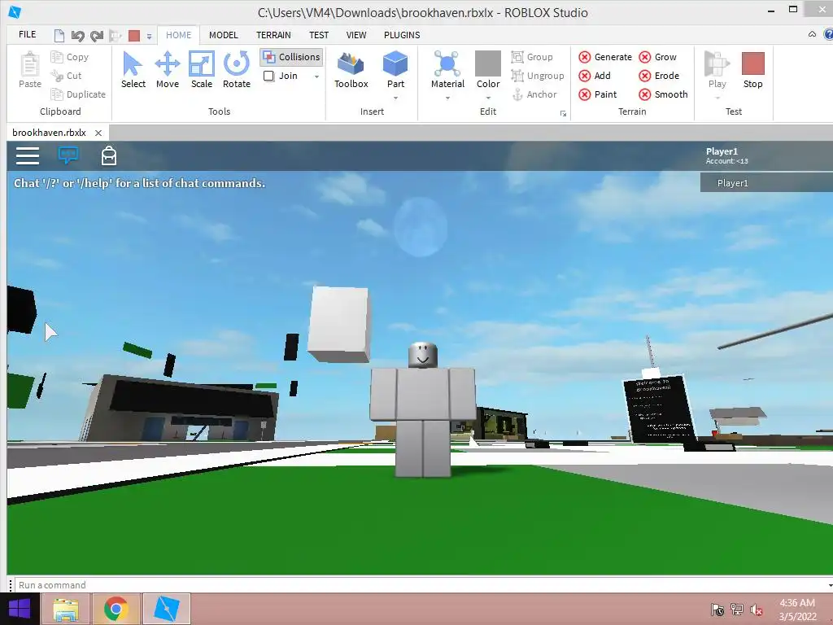Click the Add terrain tool
The width and height of the screenshot is (833, 625).
click(x=595, y=76)
